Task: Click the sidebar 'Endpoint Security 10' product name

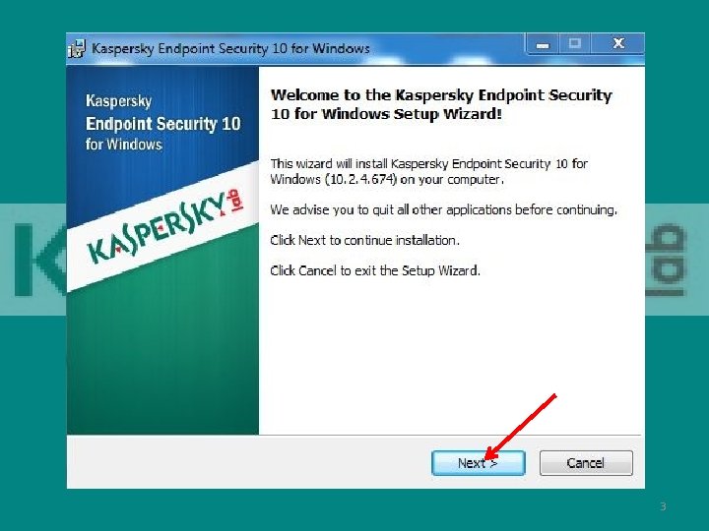Action: (162, 124)
